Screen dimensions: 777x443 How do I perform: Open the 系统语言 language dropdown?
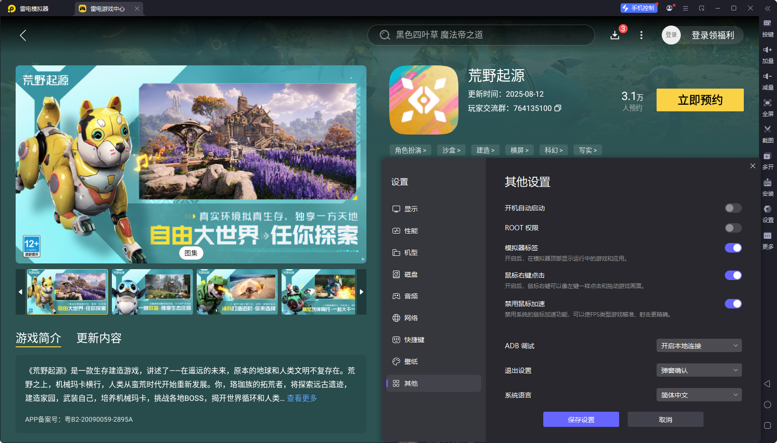699,394
